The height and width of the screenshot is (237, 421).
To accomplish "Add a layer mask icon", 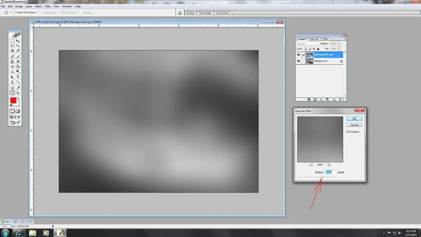I will [x=315, y=99].
